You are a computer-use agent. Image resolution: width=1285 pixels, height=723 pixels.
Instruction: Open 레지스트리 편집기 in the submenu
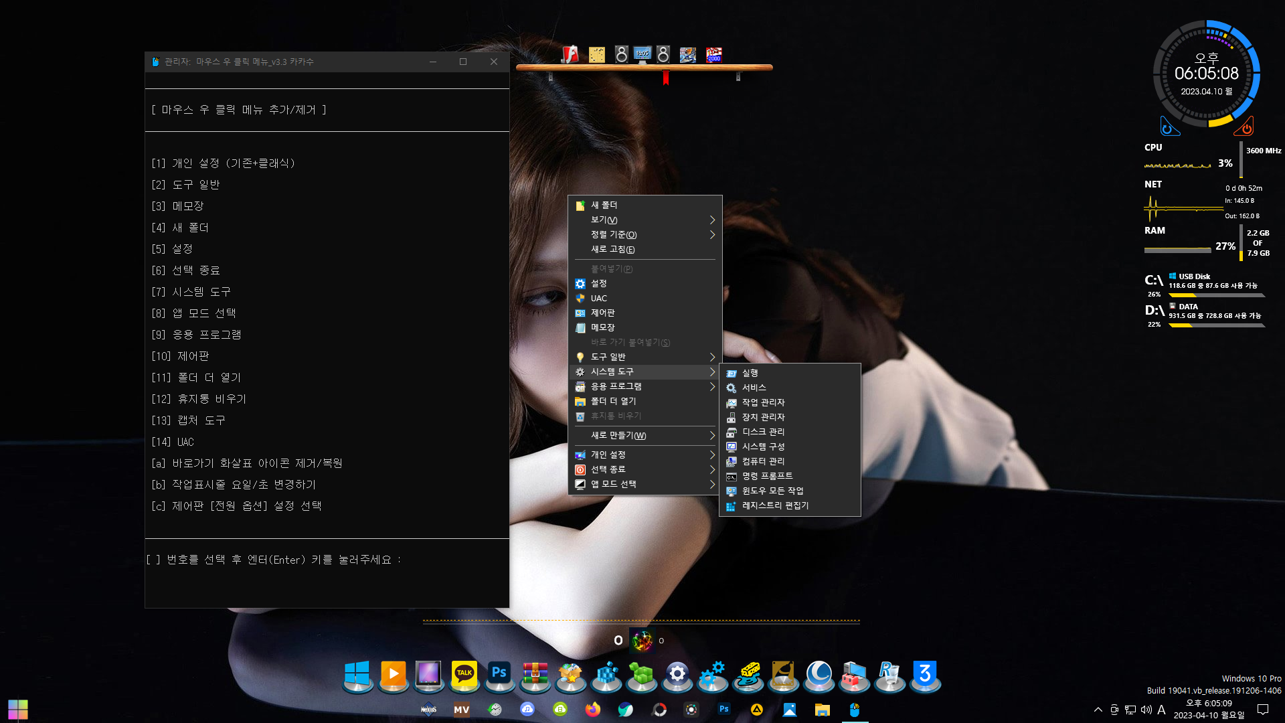pyautogui.click(x=790, y=506)
